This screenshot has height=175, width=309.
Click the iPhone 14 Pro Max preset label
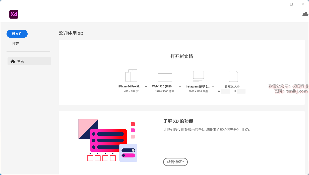click(130, 86)
